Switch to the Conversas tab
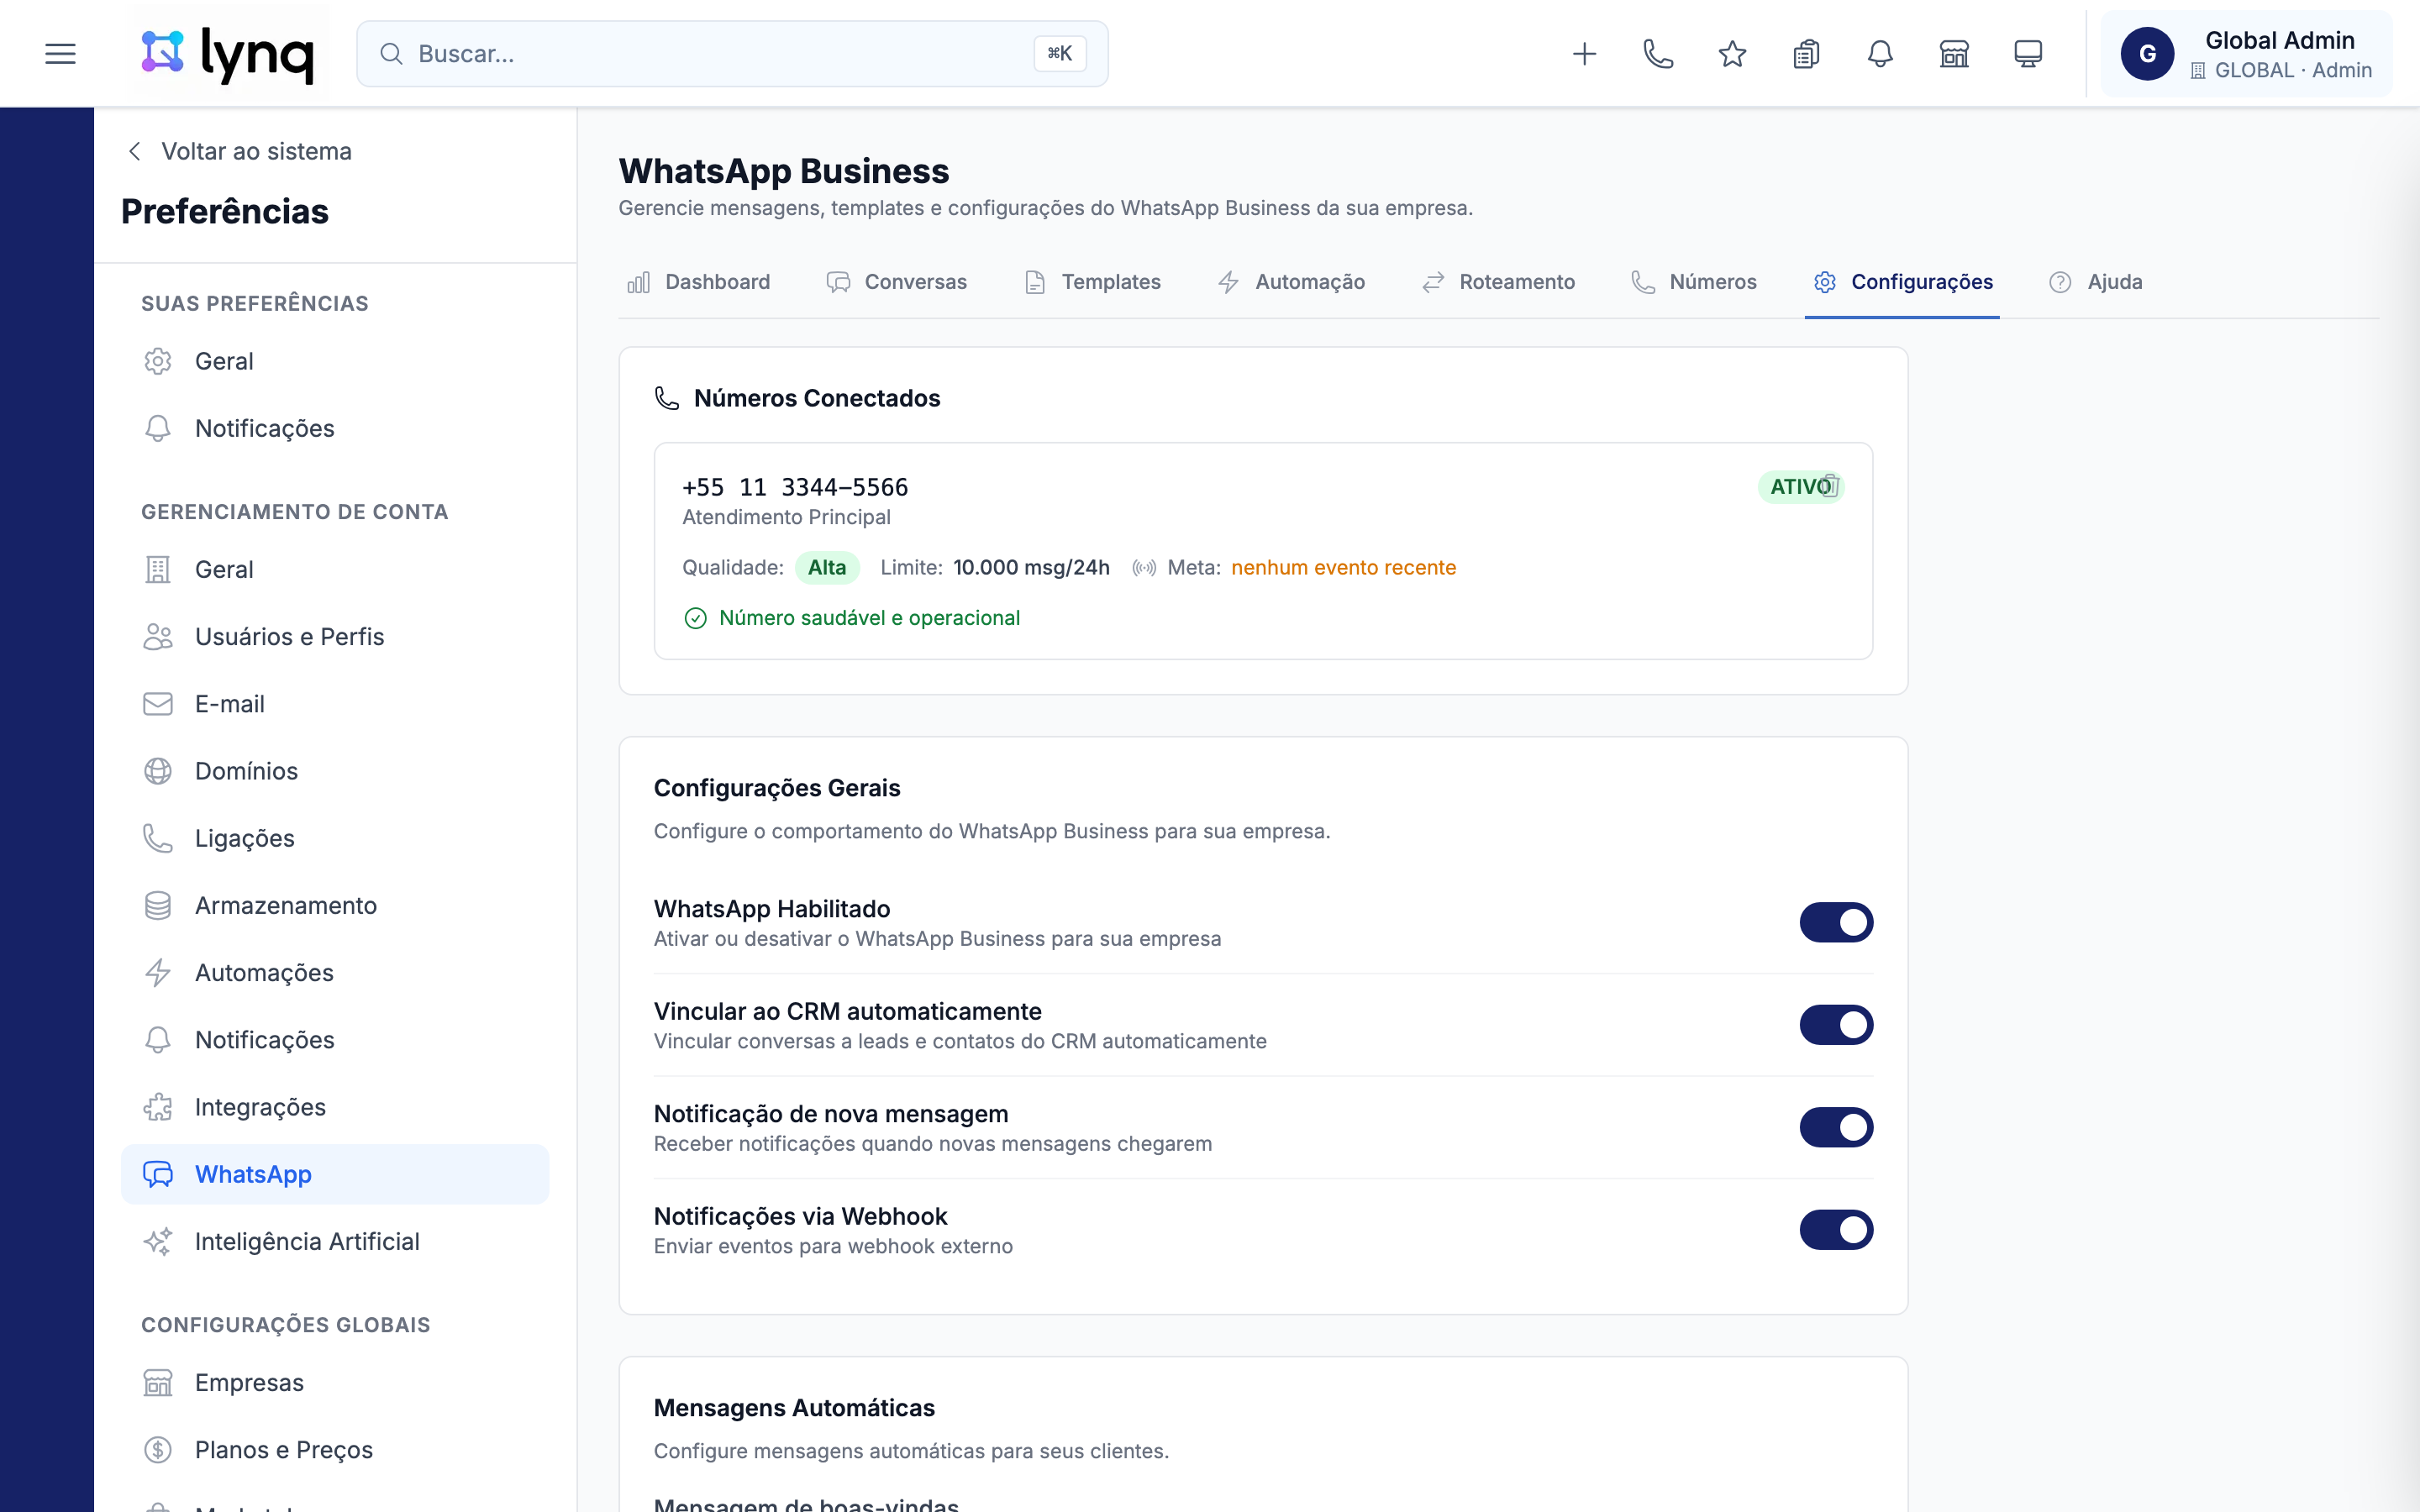The height and width of the screenshot is (1512, 2420). 897,282
